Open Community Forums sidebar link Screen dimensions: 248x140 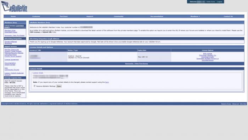tap(12, 70)
